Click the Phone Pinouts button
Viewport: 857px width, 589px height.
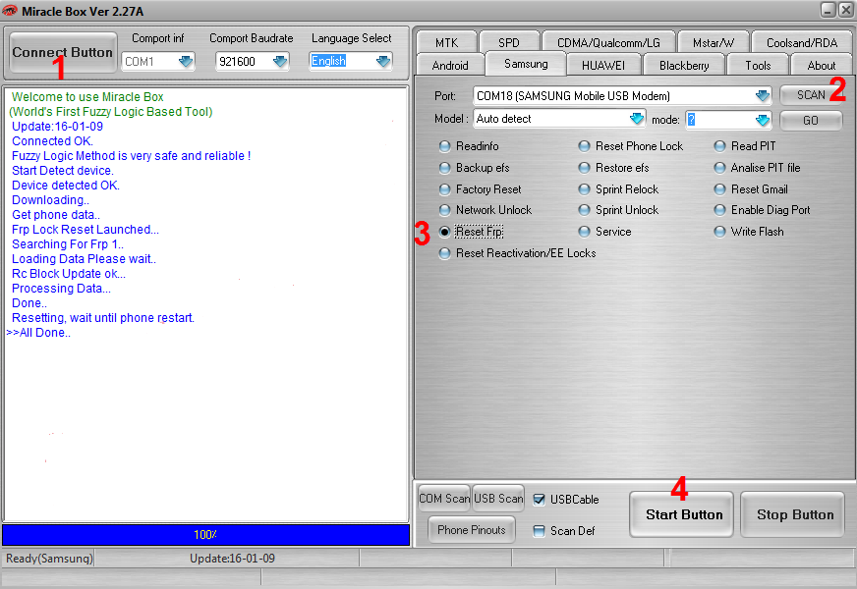tap(471, 530)
